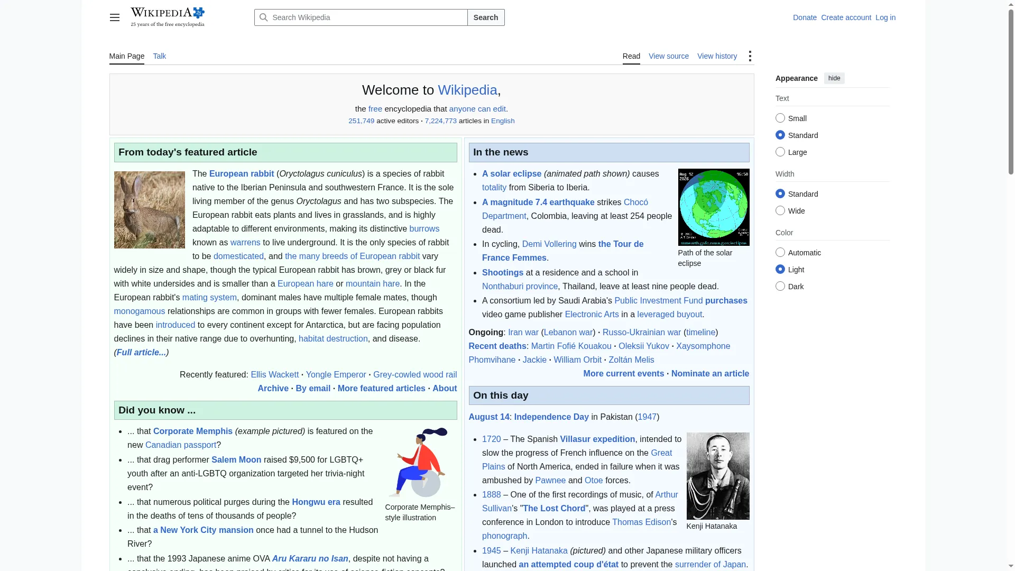
Task: Click Create account link
Action: (x=846, y=17)
